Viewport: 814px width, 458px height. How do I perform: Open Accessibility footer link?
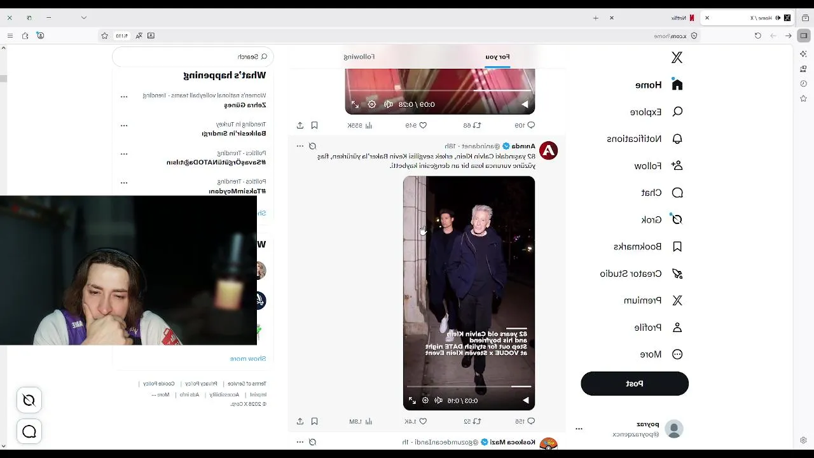click(224, 394)
